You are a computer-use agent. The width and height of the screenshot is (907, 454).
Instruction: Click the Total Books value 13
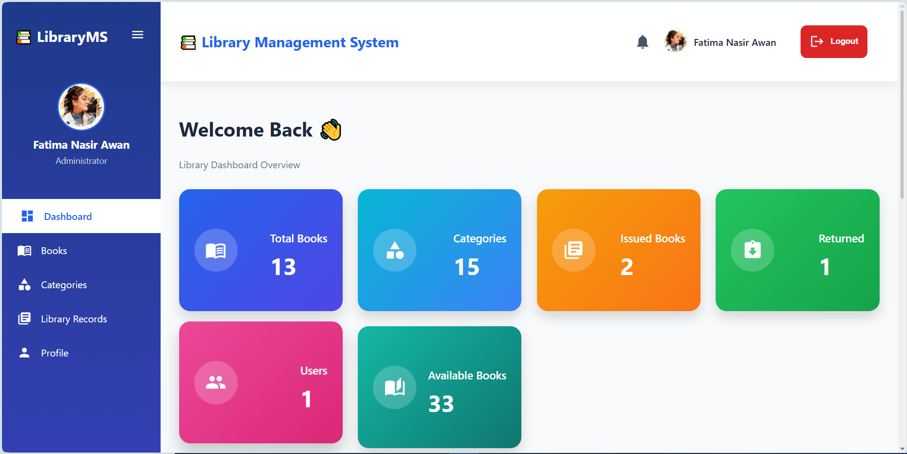click(284, 267)
